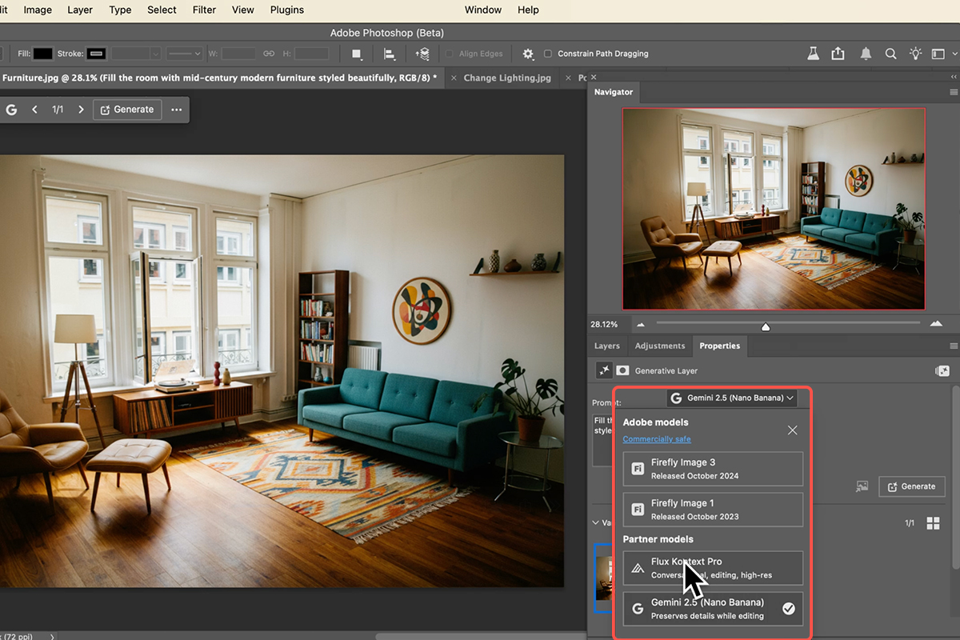Image resolution: width=960 pixels, height=640 pixels.
Task: Open the Filter menu
Action: 204,10
